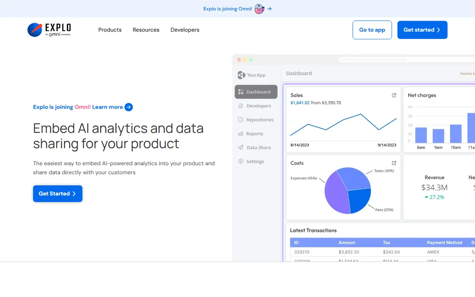Click the $342.04 tax cell
Viewport: 475px width, 297px height.
point(391,252)
